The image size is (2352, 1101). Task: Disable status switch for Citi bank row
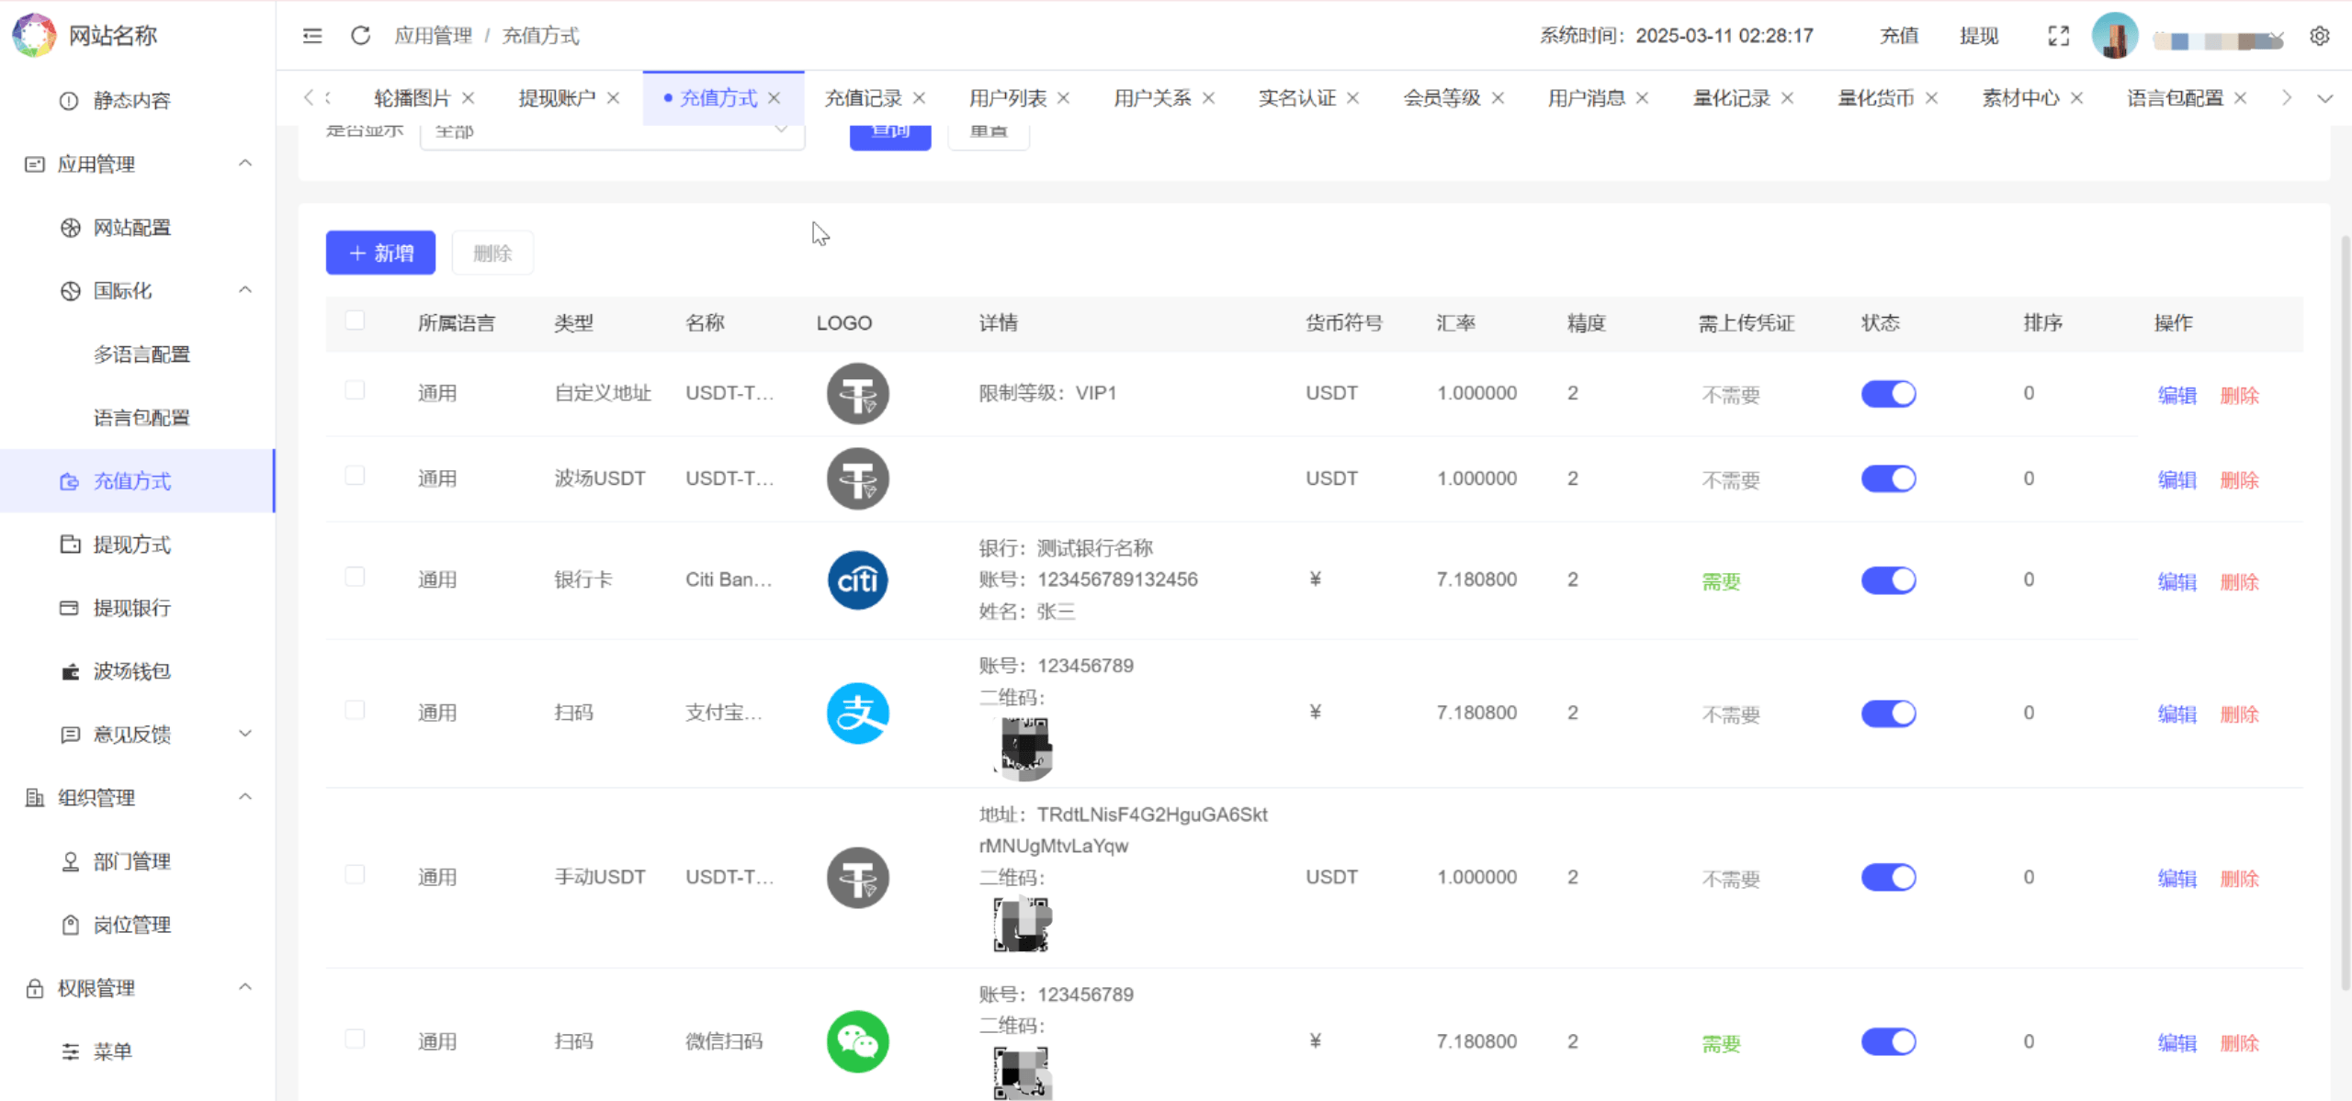1888,580
